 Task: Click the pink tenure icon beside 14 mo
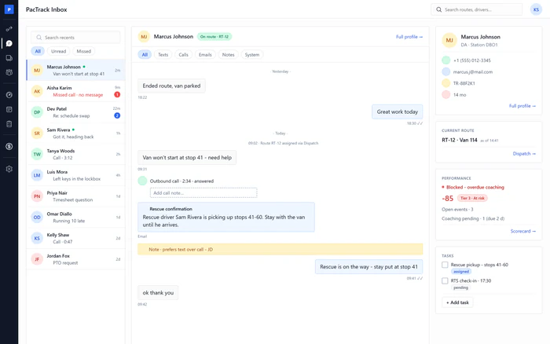point(445,95)
